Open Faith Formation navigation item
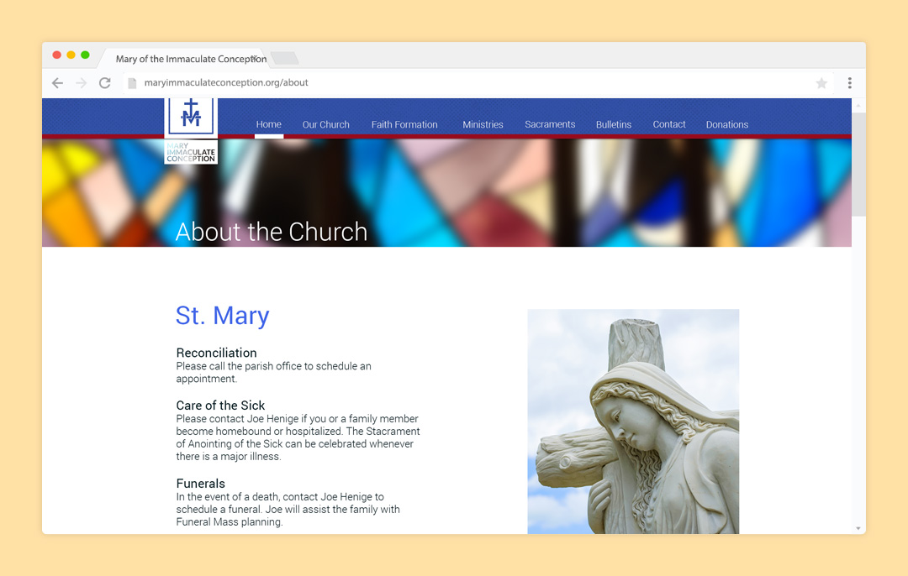 click(404, 124)
